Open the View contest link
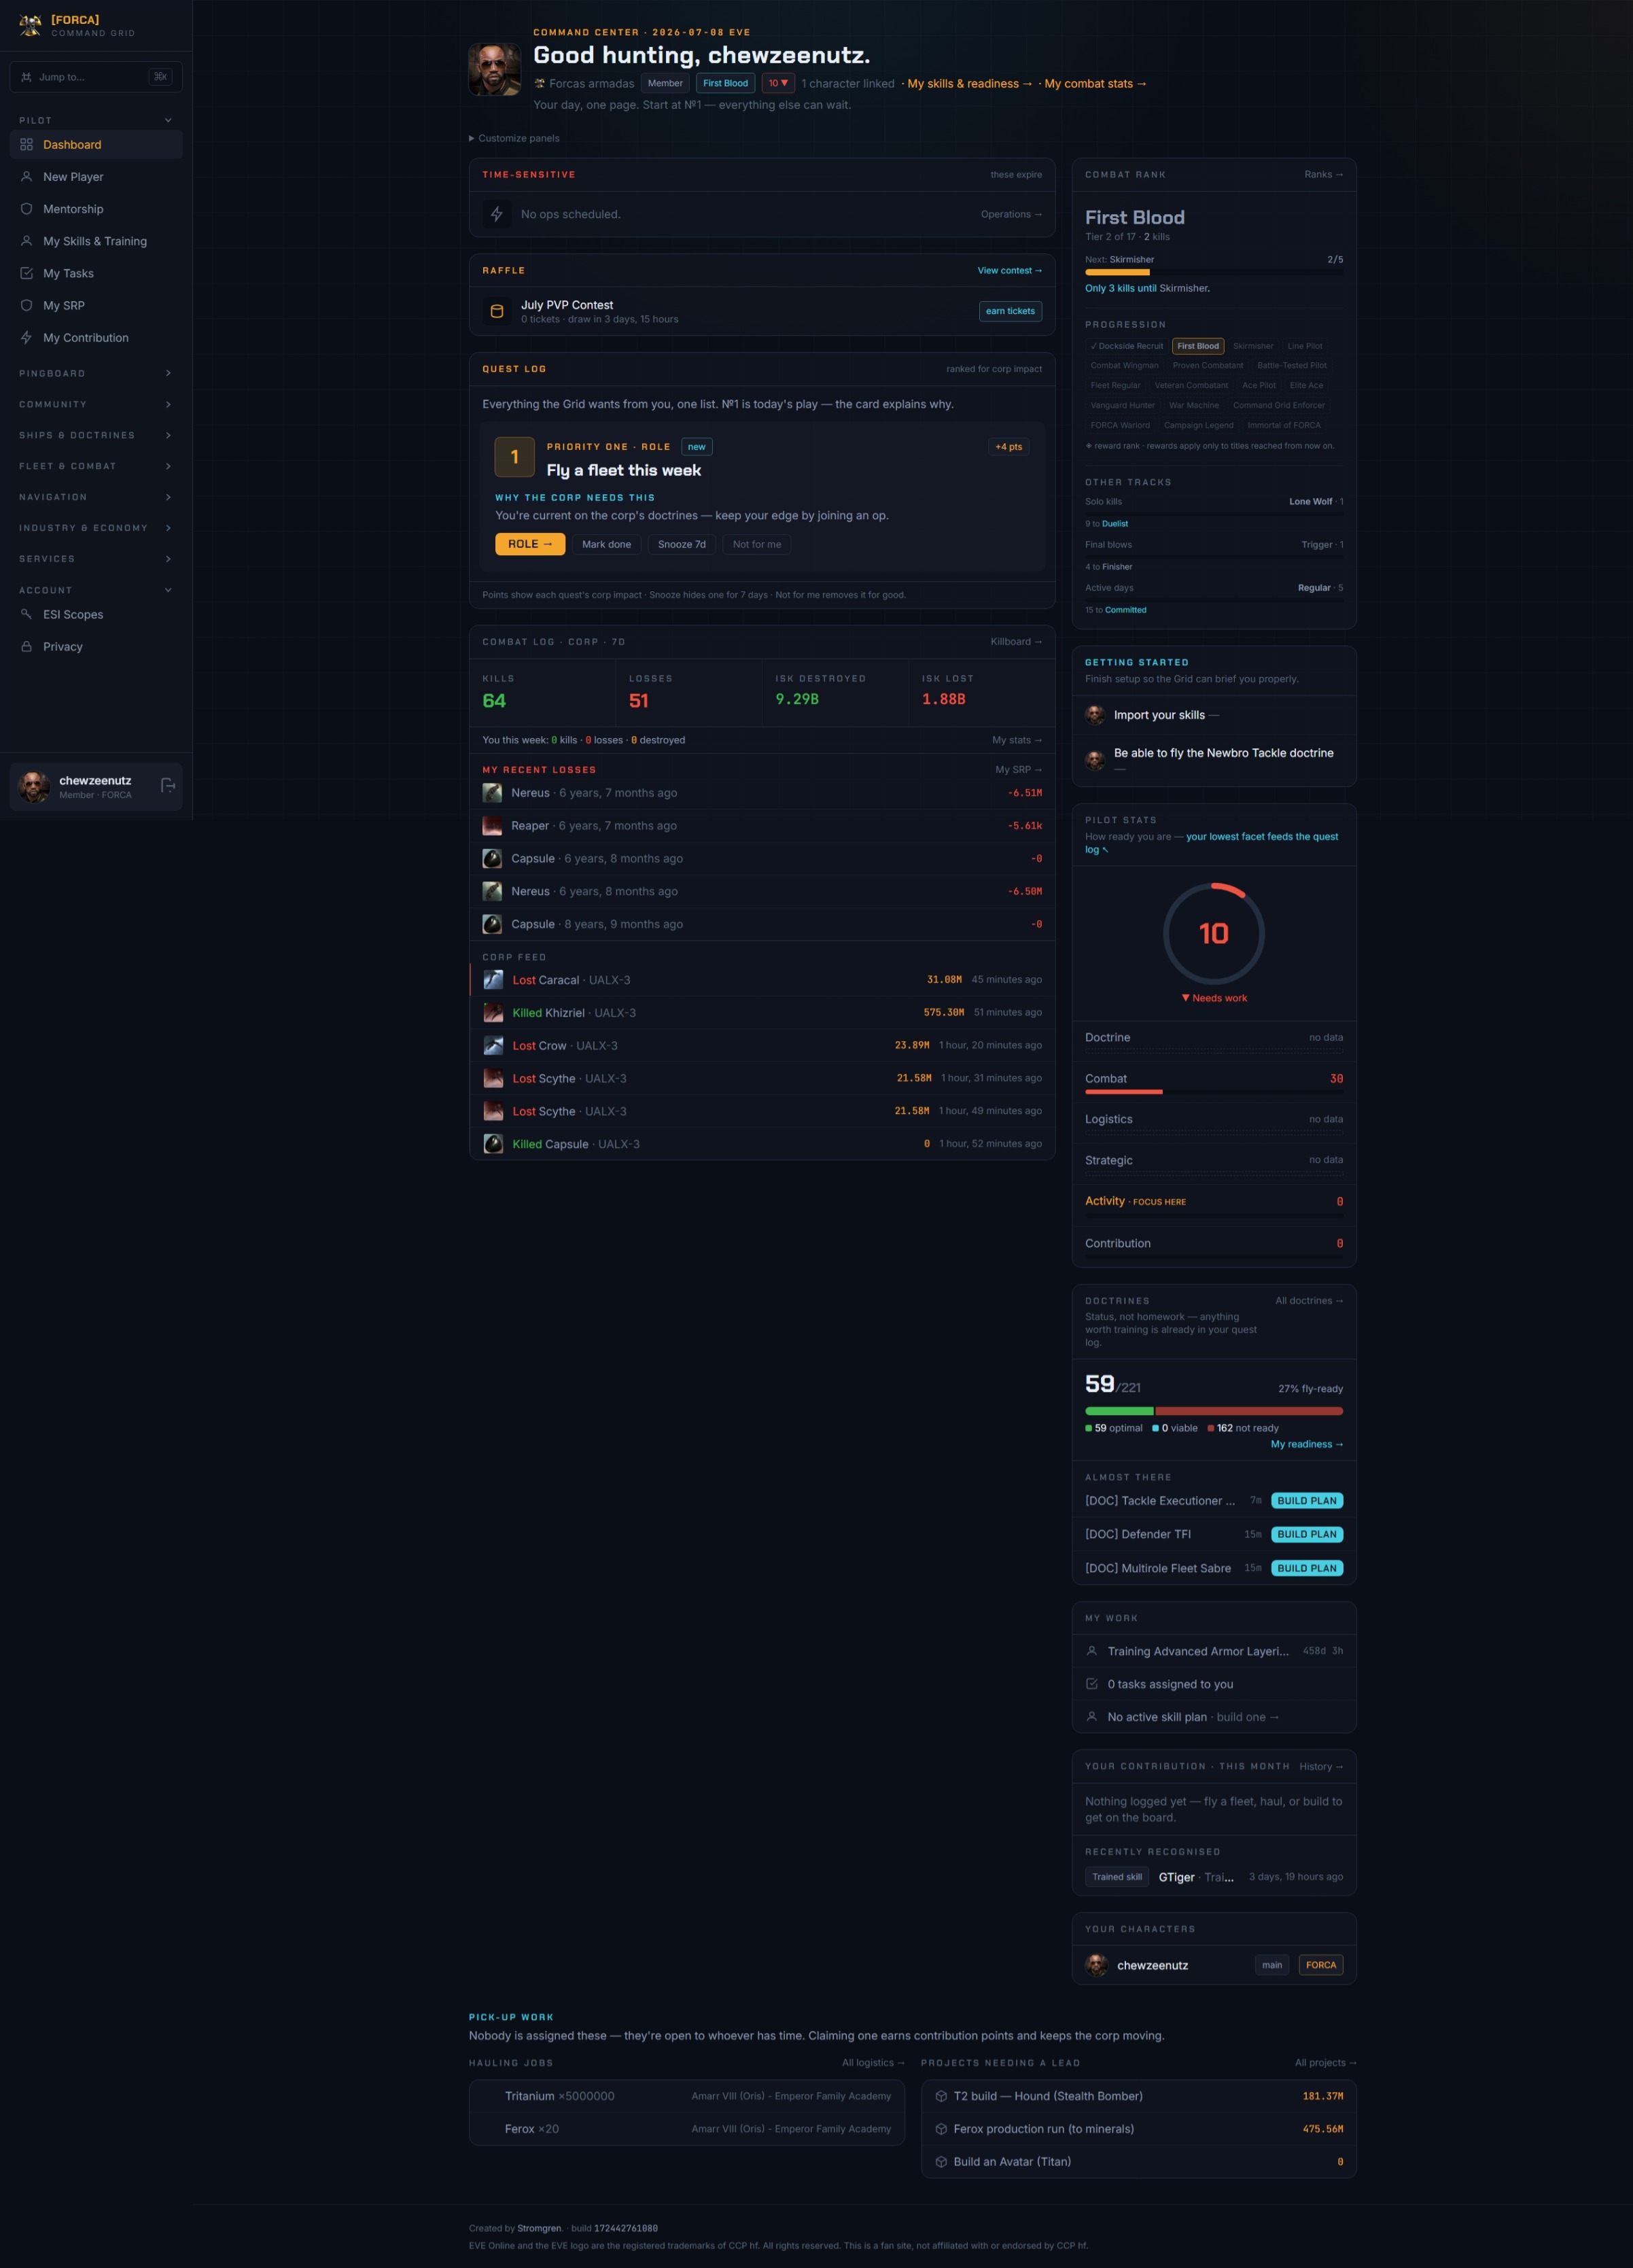The width and height of the screenshot is (1633, 2268). 1010,270
